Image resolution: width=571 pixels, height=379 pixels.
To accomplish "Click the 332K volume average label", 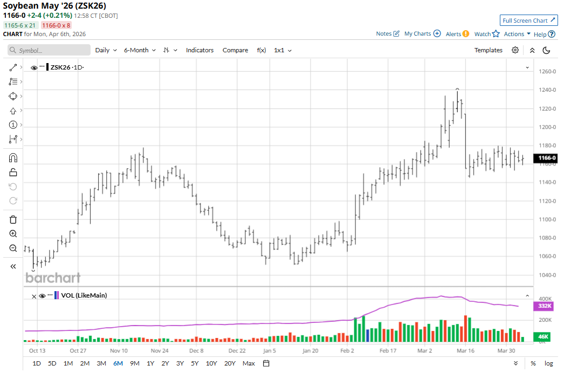I will pos(544,306).
